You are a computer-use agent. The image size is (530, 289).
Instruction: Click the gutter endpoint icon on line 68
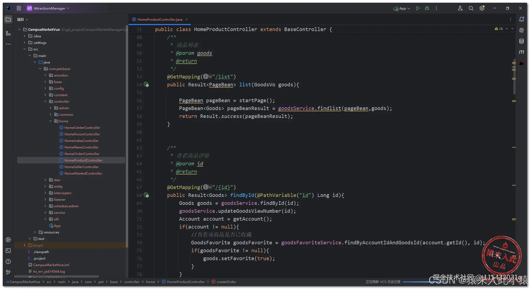tap(147, 195)
